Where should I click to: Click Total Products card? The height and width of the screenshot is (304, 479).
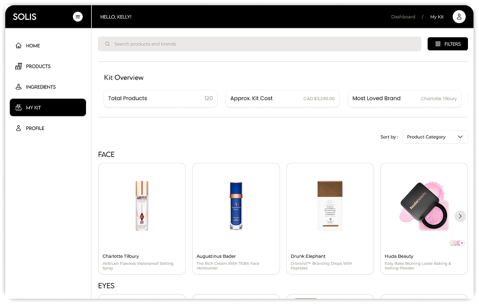click(x=161, y=99)
